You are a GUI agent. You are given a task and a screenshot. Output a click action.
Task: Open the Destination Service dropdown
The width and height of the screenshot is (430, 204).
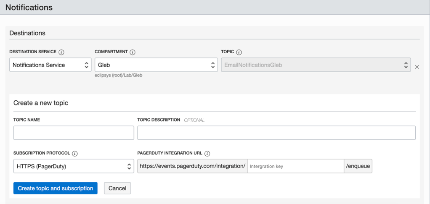(50, 65)
